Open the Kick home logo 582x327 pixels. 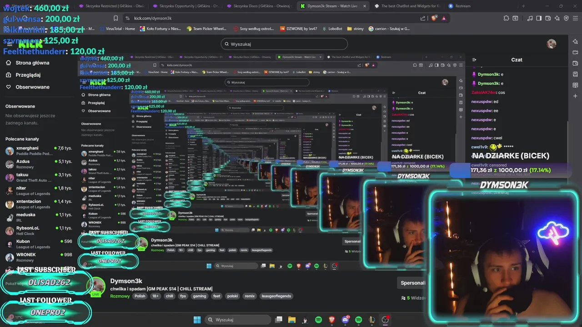(x=30, y=44)
